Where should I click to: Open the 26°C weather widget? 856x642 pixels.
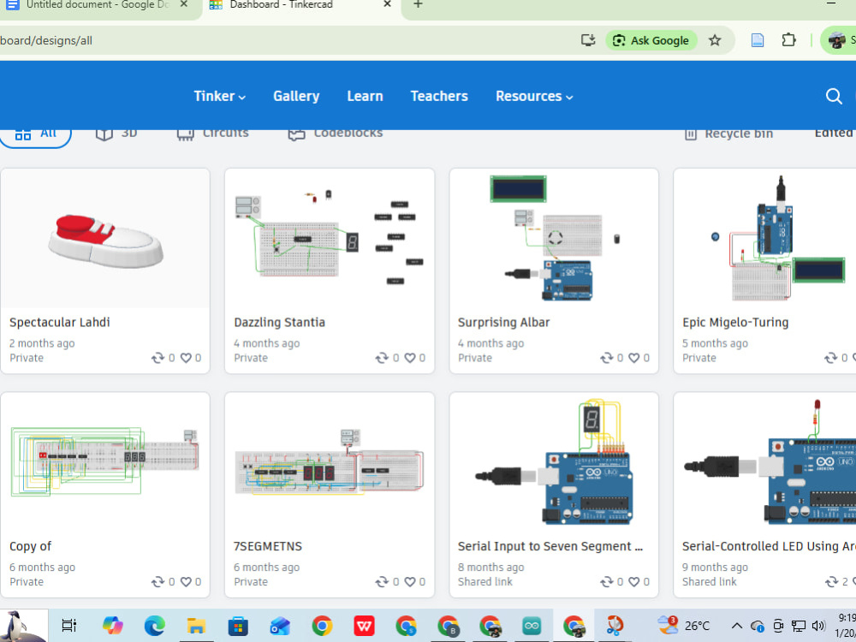coord(683,626)
